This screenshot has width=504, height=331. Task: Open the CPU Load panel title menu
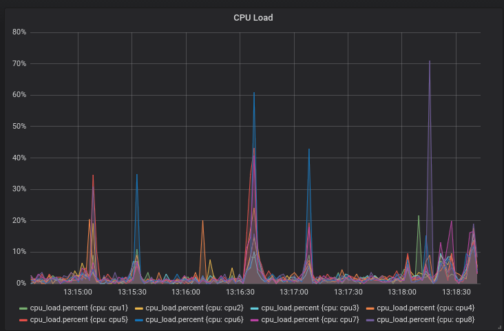[253, 17]
